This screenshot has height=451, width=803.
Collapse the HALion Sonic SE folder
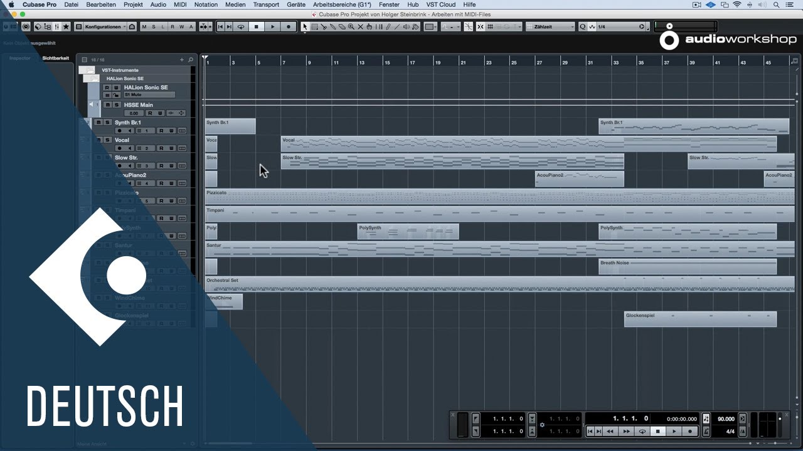tap(91, 78)
